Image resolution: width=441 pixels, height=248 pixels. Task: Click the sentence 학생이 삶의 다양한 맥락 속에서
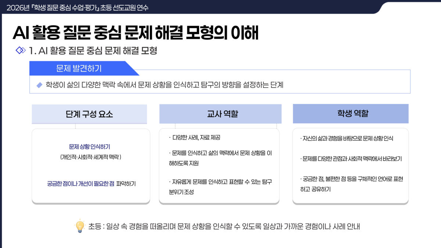click(165, 85)
